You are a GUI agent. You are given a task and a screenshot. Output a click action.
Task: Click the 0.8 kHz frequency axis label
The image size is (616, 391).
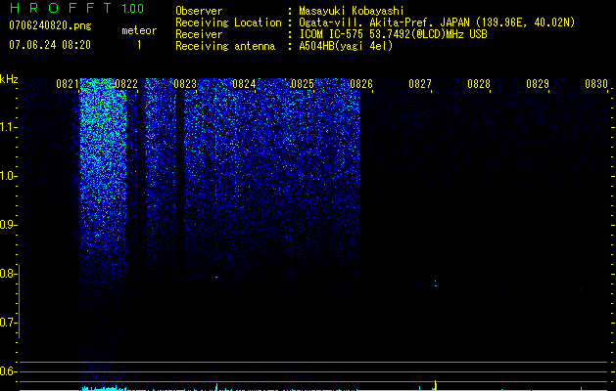click(x=7, y=274)
